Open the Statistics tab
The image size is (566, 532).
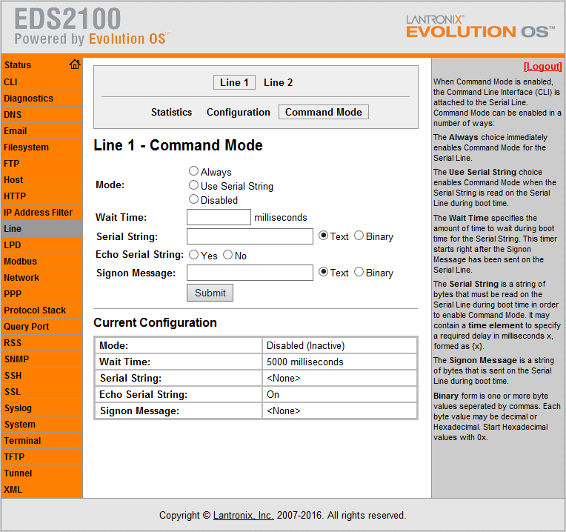click(171, 112)
